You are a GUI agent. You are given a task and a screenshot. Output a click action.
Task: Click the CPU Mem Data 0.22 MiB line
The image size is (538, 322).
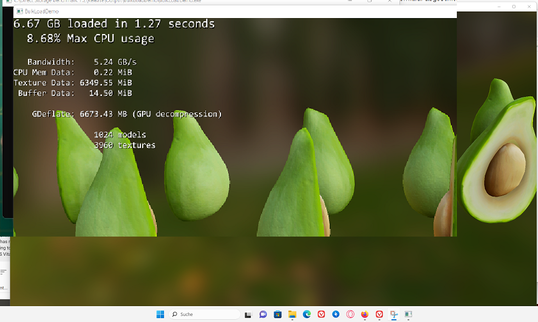click(x=73, y=72)
